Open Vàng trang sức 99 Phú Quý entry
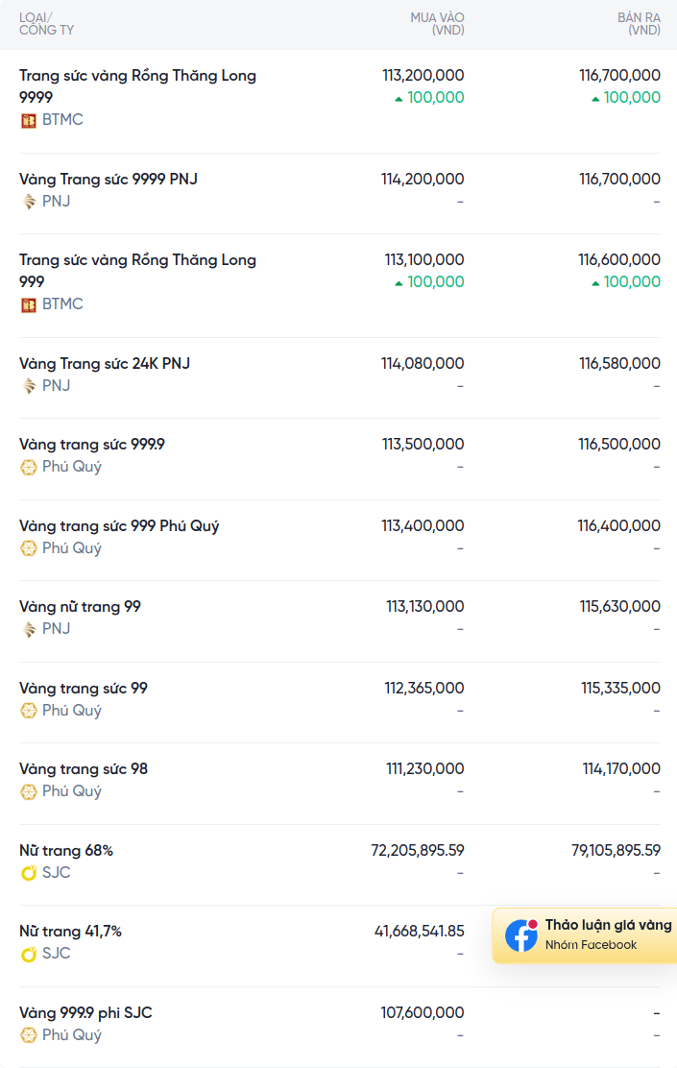 [339, 702]
